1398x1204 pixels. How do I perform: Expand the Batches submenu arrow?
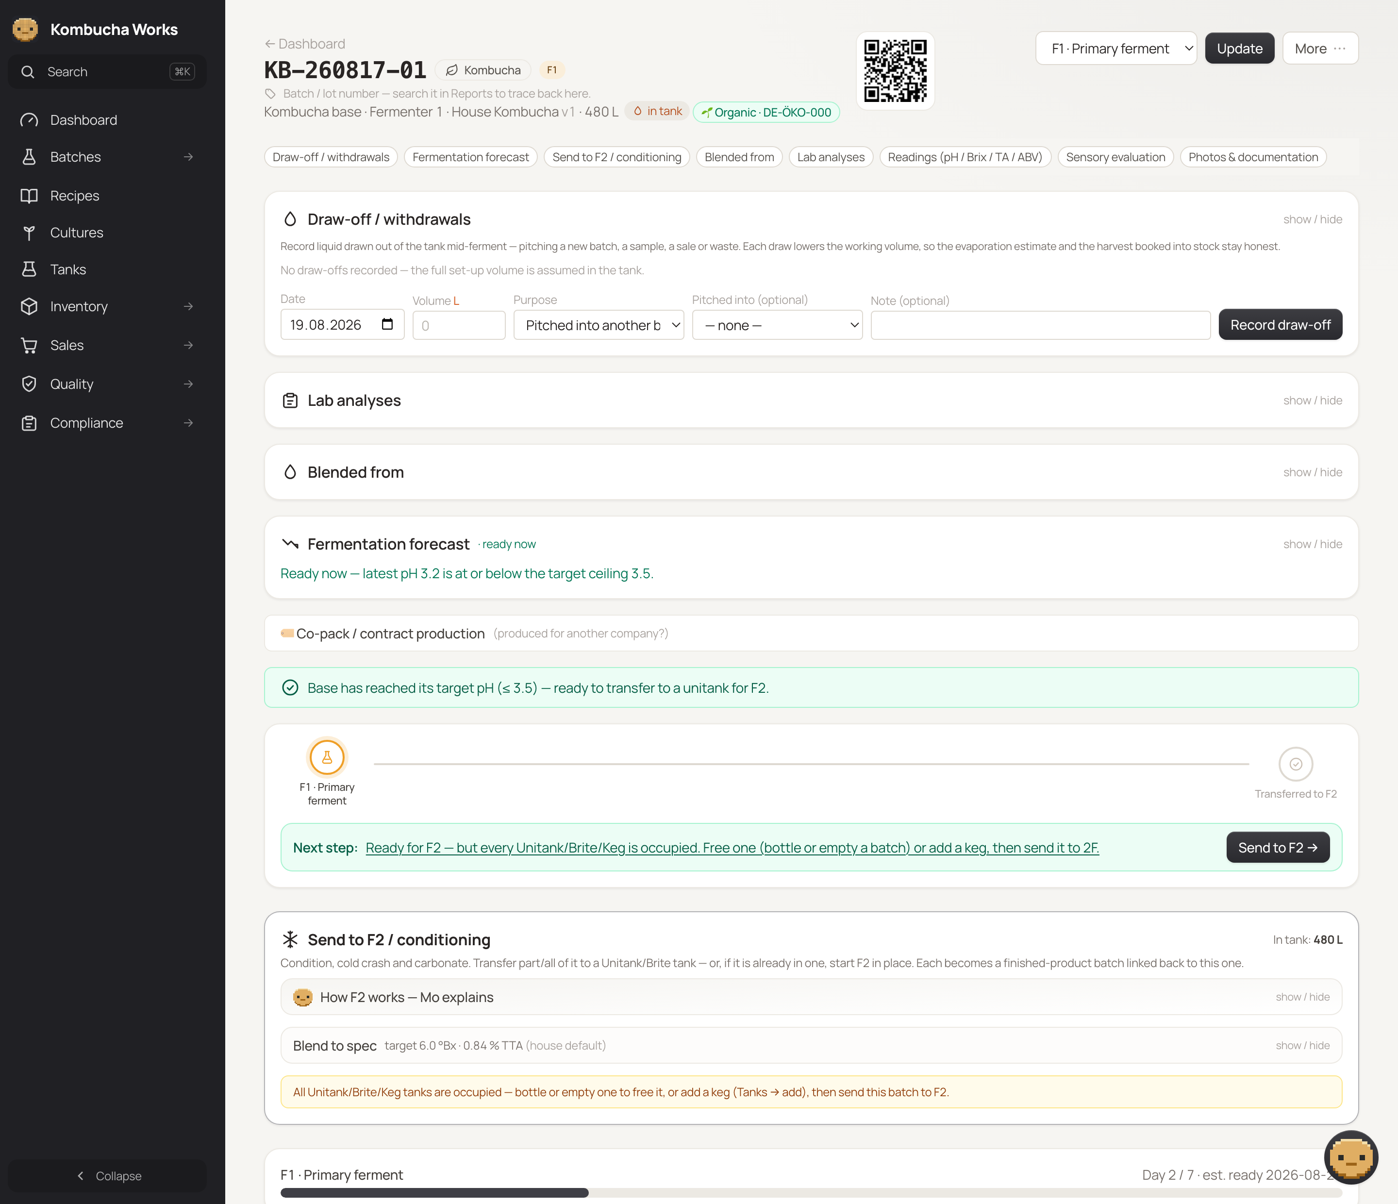(188, 157)
